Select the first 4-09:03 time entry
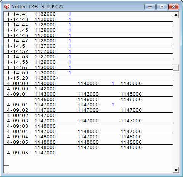This screenshot has height=177, width=183. point(18,121)
